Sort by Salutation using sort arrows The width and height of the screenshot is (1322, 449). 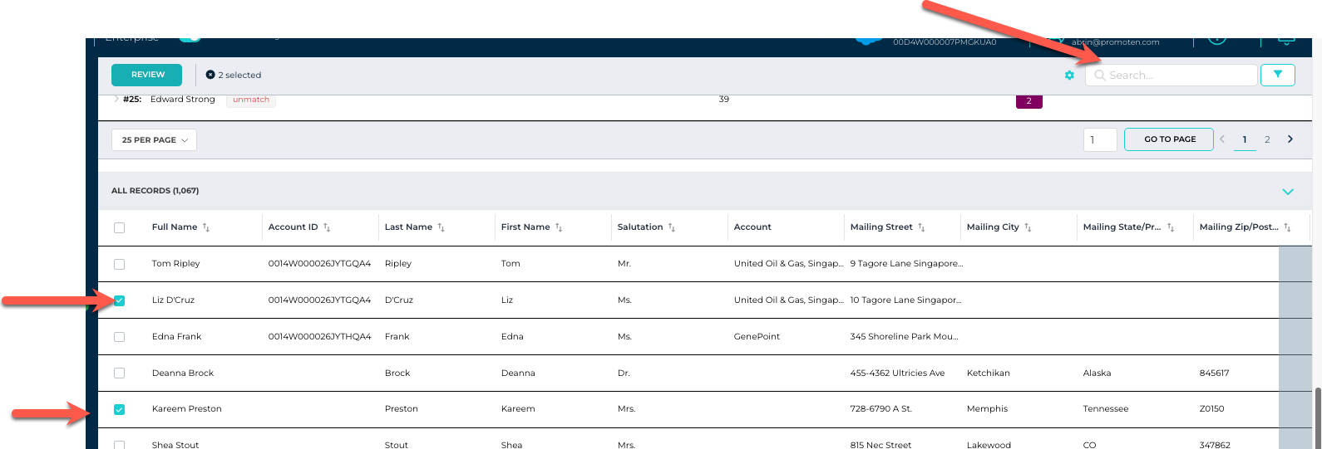click(672, 227)
